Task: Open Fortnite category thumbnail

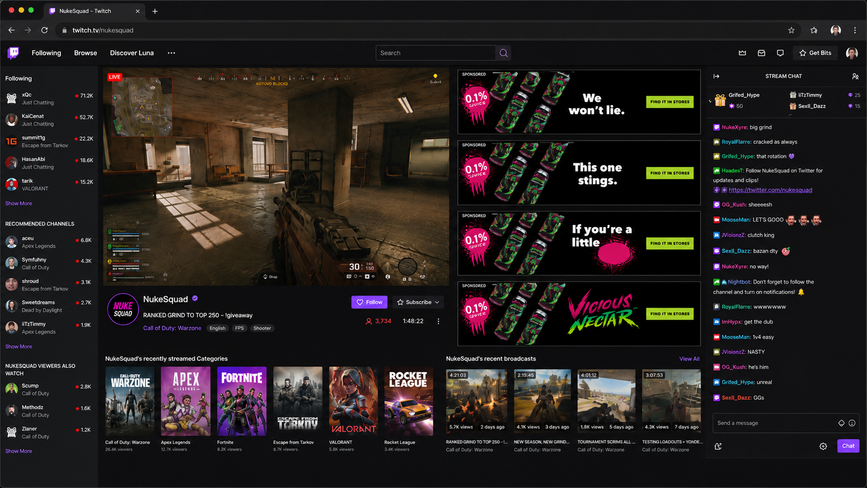Action: click(242, 401)
